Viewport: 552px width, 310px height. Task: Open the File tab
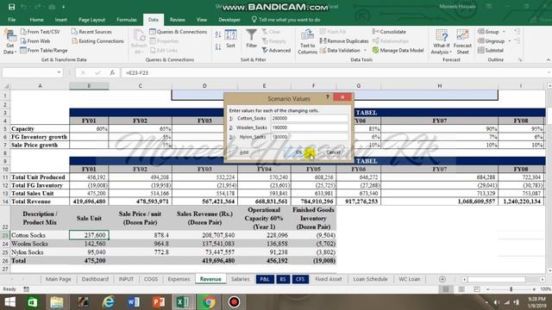pos(11,20)
